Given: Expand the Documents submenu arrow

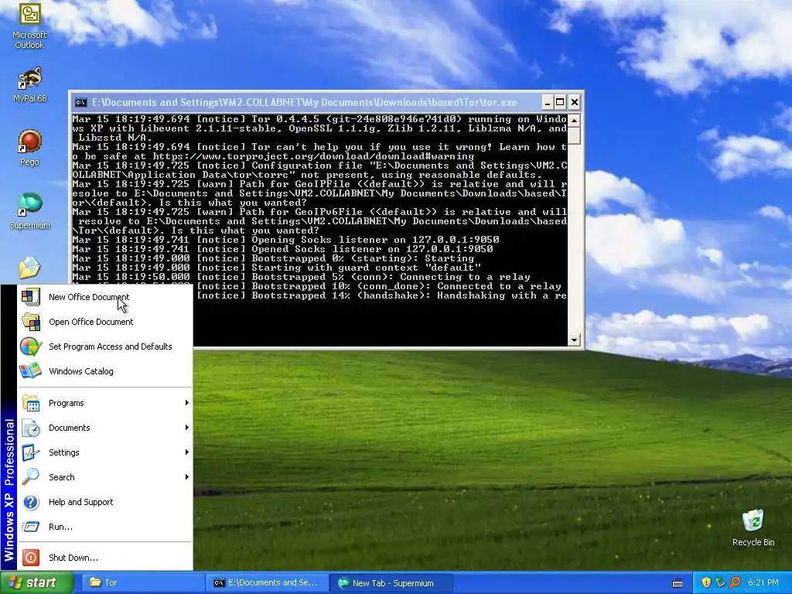Looking at the screenshot, I should (187, 427).
